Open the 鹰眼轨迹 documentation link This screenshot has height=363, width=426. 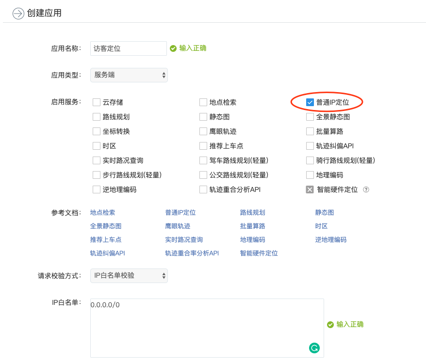pyautogui.click(x=177, y=225)
